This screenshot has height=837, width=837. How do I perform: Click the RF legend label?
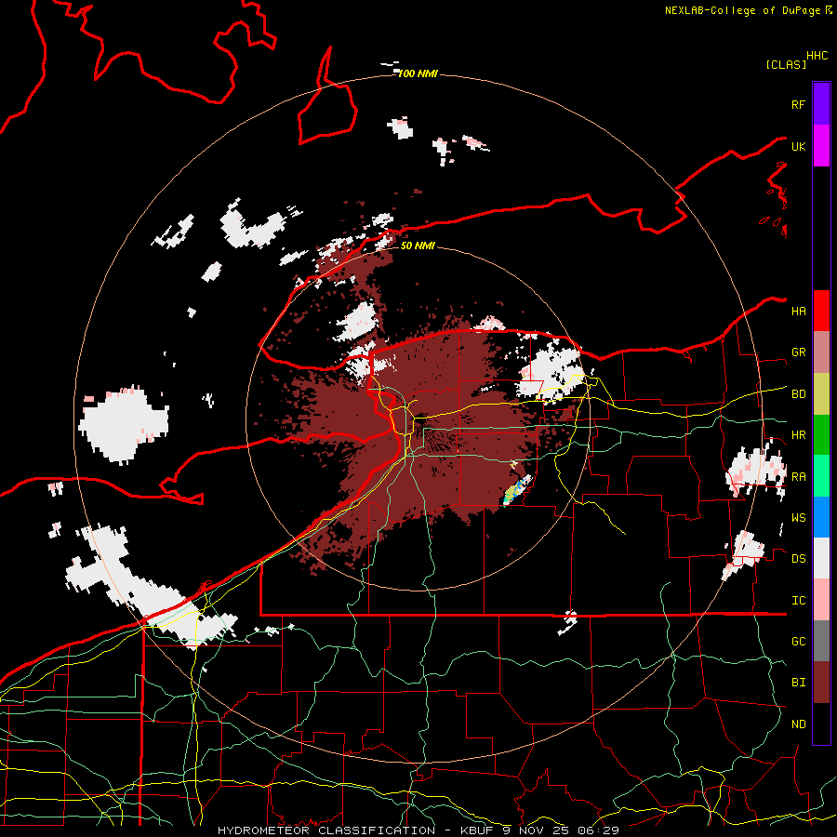point(798,104)
